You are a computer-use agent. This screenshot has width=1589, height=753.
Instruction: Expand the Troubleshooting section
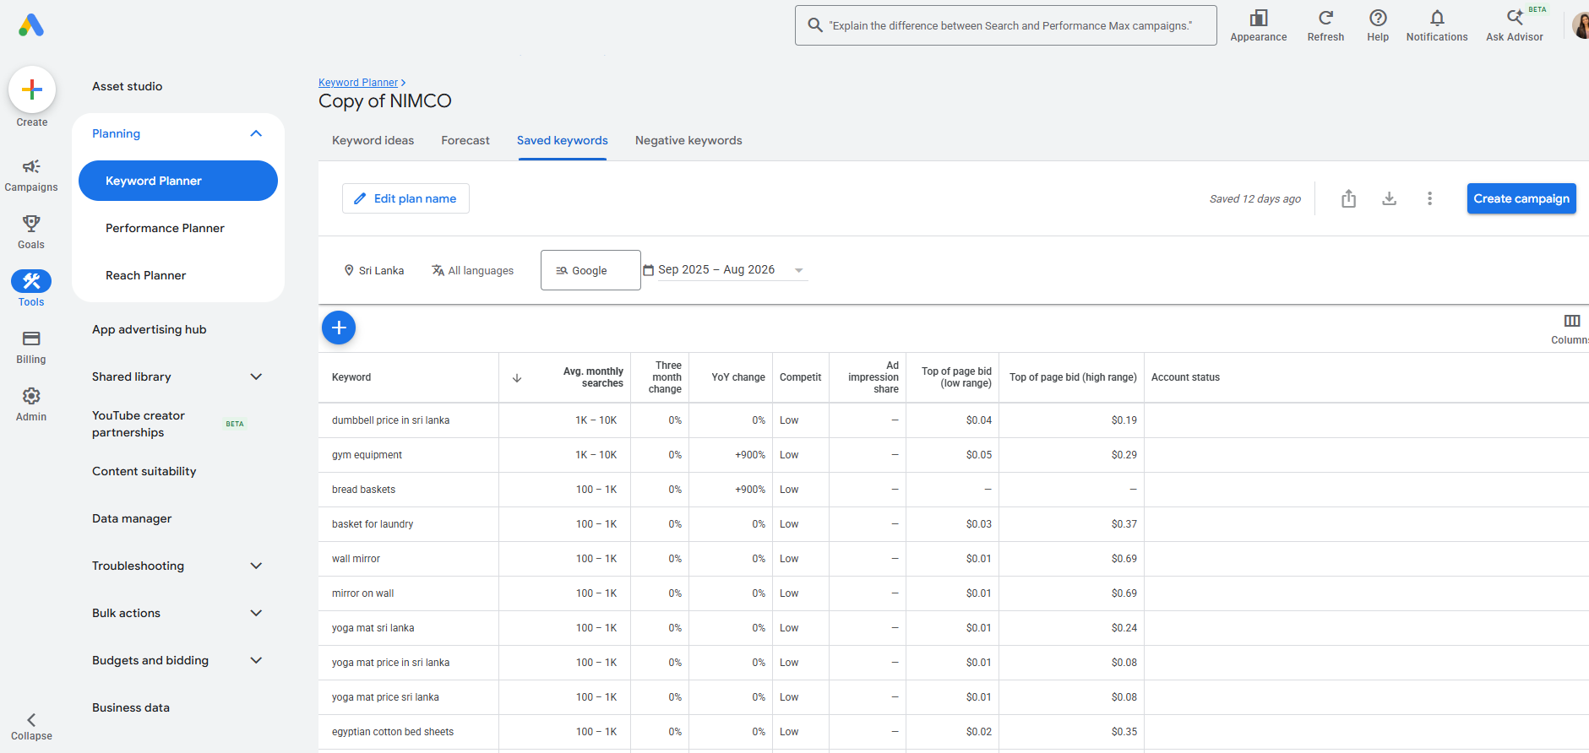256,566
